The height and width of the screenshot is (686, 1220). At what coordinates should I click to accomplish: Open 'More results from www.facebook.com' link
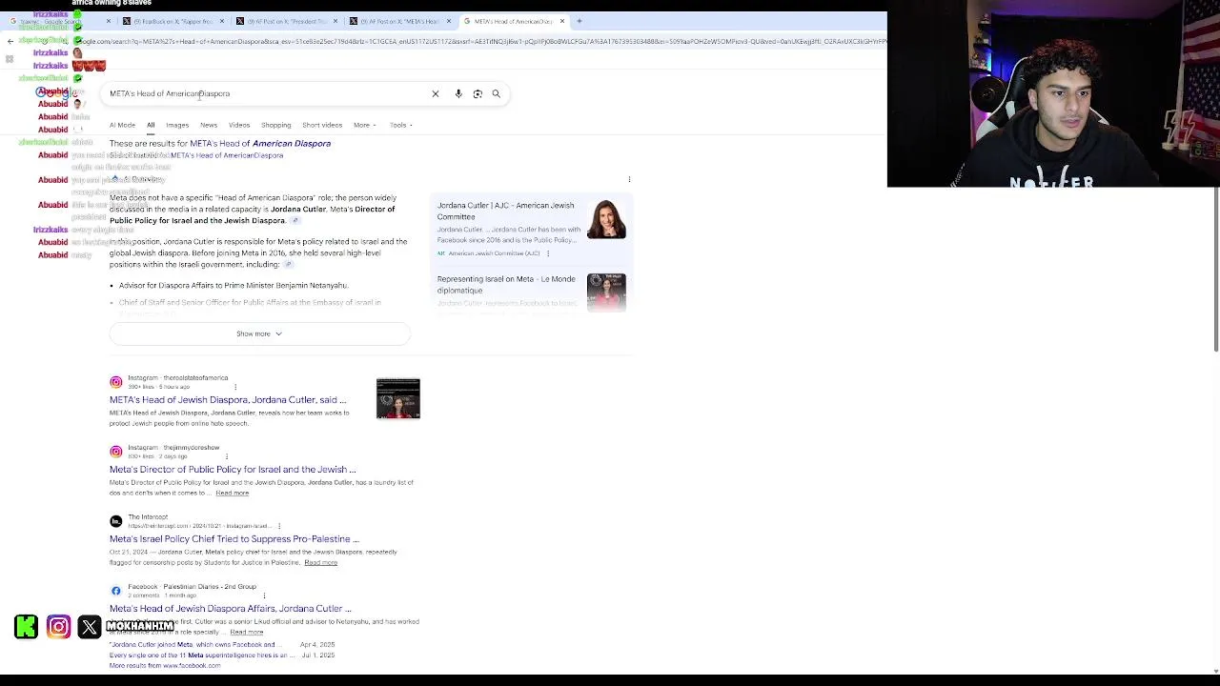click(165, 665)
